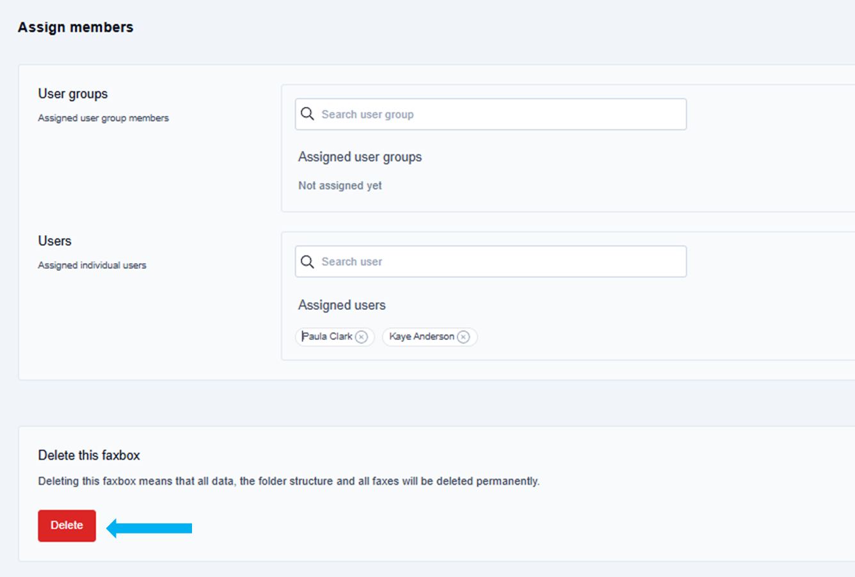
Task: Focus the Search user group field
Action: click(x=499, y=114)
